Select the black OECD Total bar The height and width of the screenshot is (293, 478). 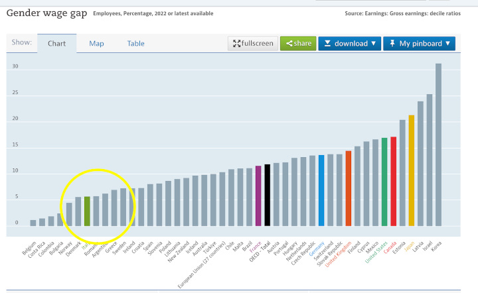(267, 195)
